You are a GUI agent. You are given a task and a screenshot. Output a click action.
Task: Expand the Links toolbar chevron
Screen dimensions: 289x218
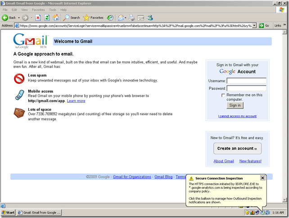[x=284, y=24]
